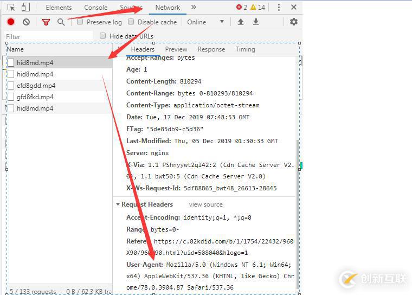The width and height of the screenshot is (412, 295).
Task: Open the Timing tab
Action: point(245,49)
